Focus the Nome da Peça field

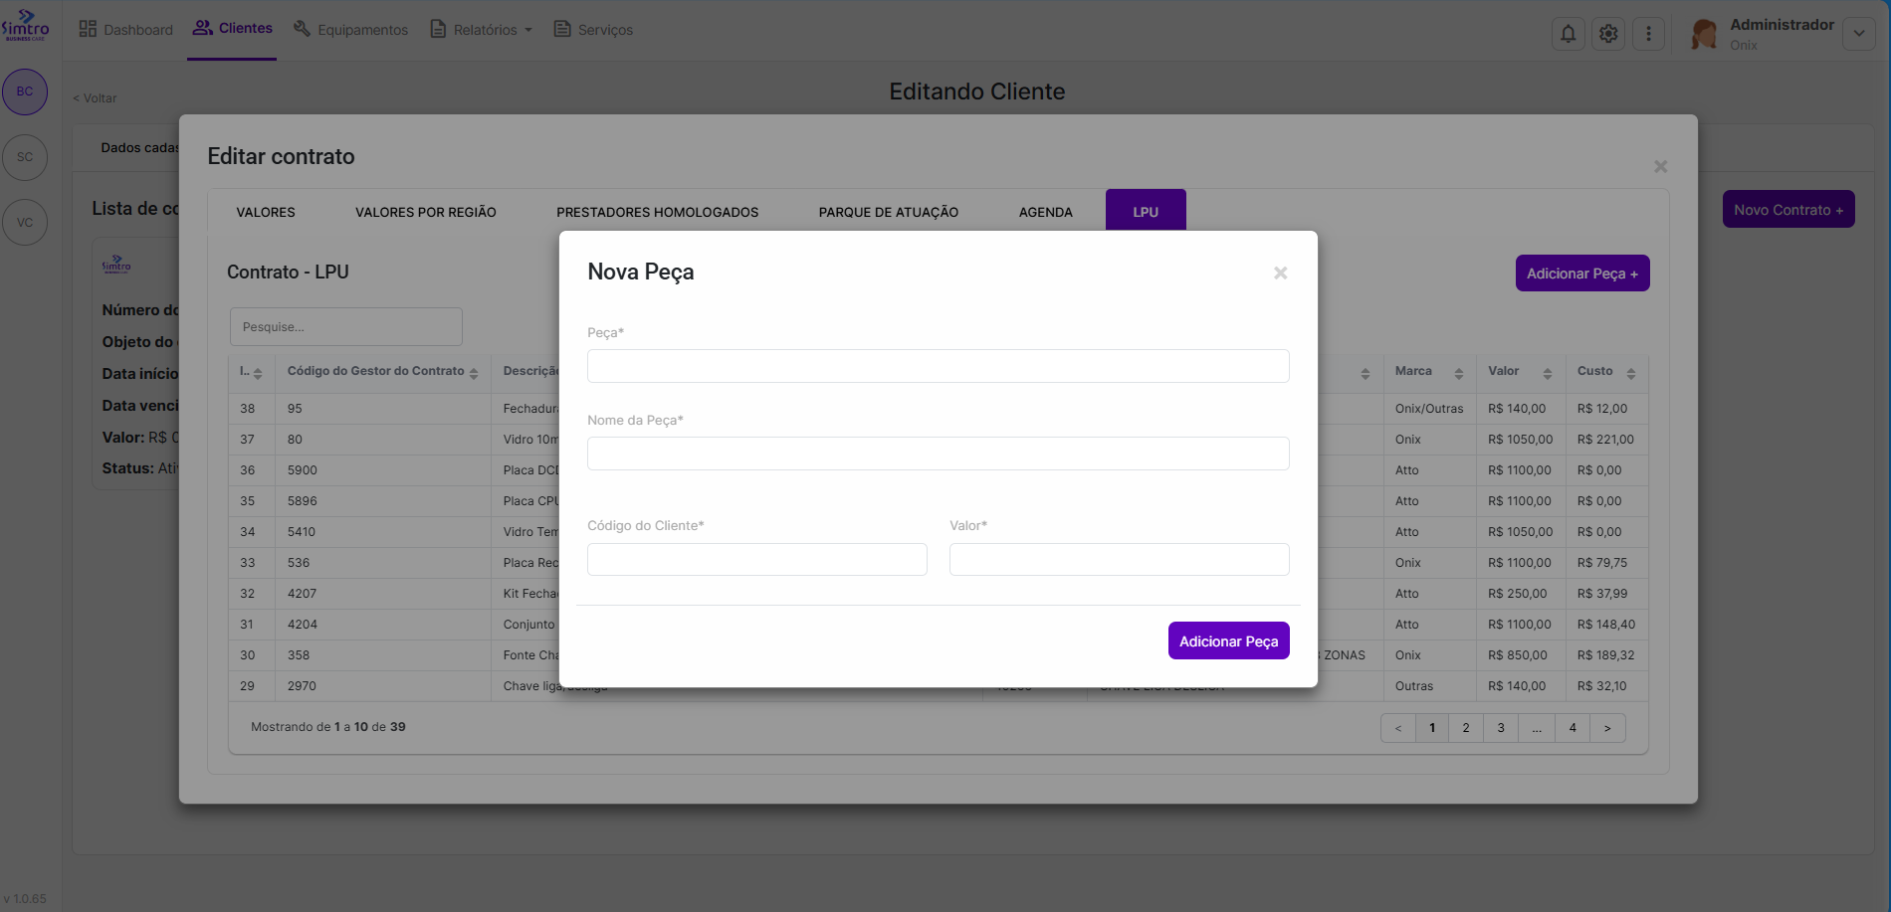coord(938,454)
